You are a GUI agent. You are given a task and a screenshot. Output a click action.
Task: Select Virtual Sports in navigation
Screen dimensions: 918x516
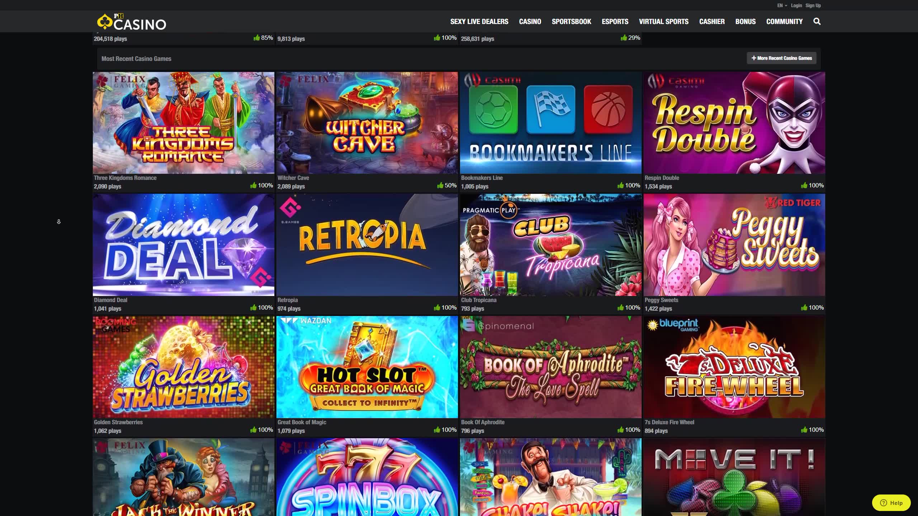663,21
